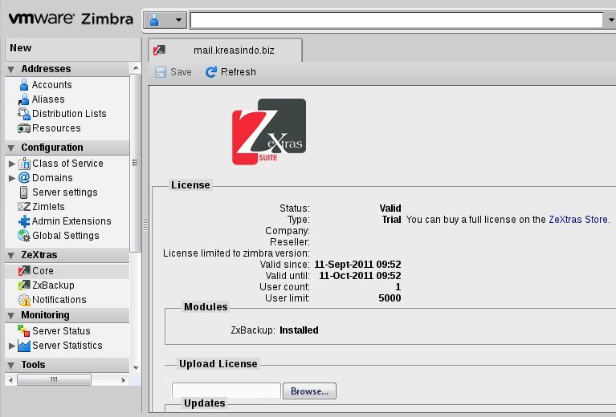
Task: Click the Browse... button
Action: click(309, 391)
